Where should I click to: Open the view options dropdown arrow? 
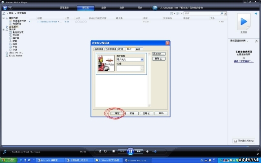181,13
